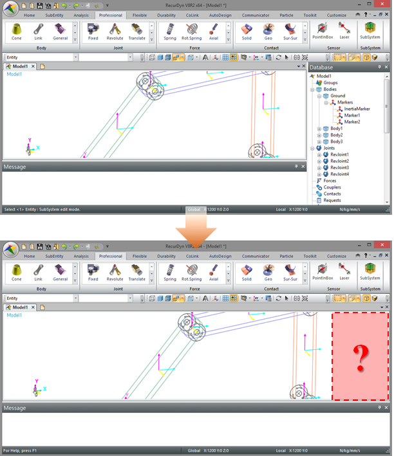Screen dimensions: 394x456
Task: Switch to the Flexible tab in upper ribbon
Action: [x=139, y=14]
